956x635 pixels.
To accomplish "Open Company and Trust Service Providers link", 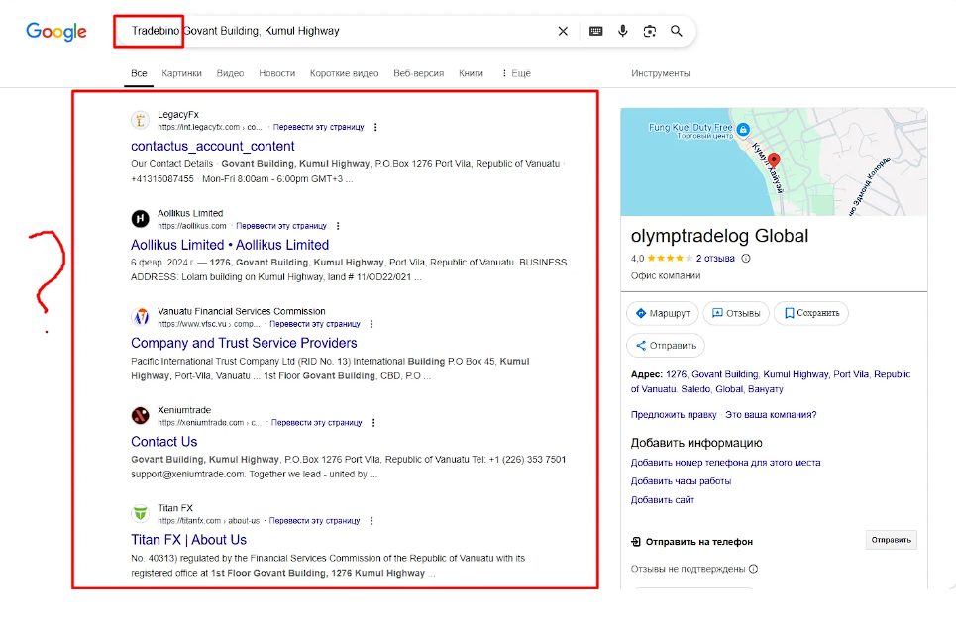I will point(244,343).
